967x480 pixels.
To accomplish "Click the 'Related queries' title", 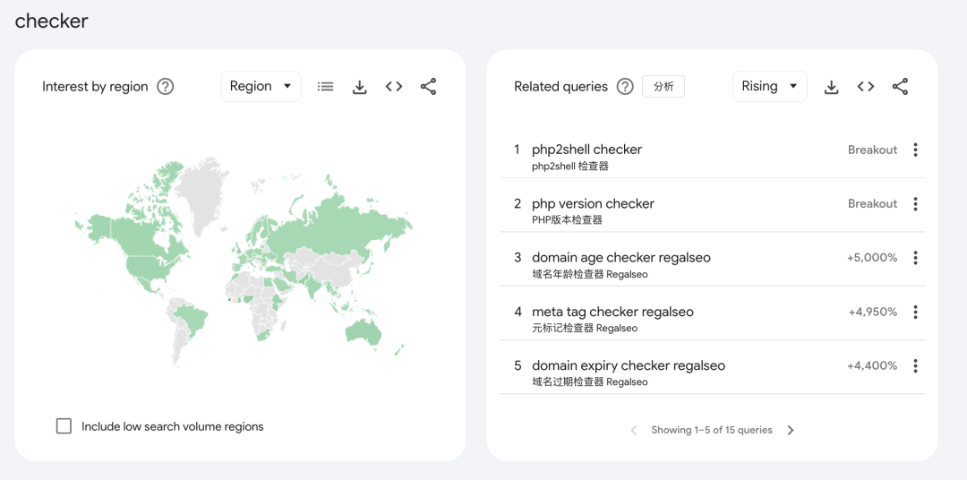I will click(x=561, y=86).
